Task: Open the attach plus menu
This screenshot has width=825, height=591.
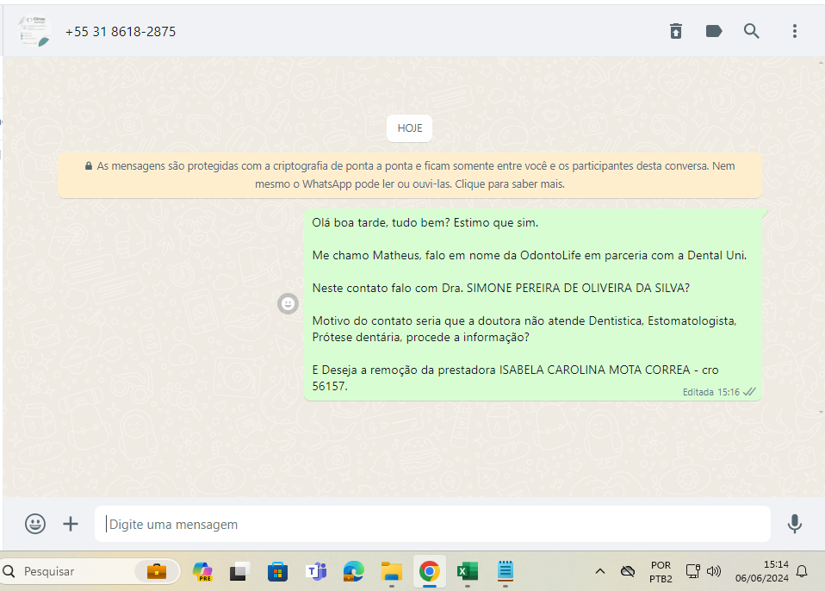Action: [71, 524]
